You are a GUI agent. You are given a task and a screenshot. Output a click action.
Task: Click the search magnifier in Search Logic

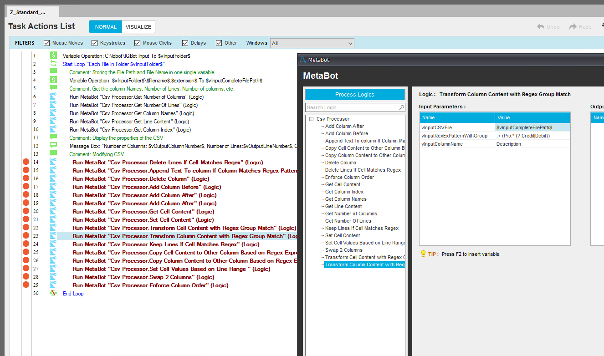(x=401, y=107)
